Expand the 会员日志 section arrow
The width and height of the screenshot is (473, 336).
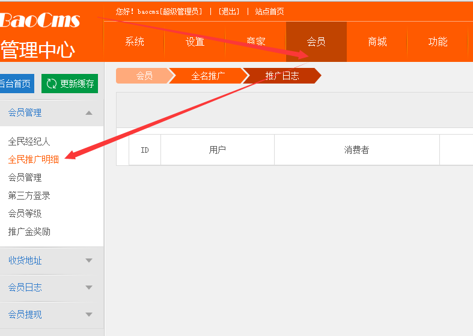tap(89, 287)
